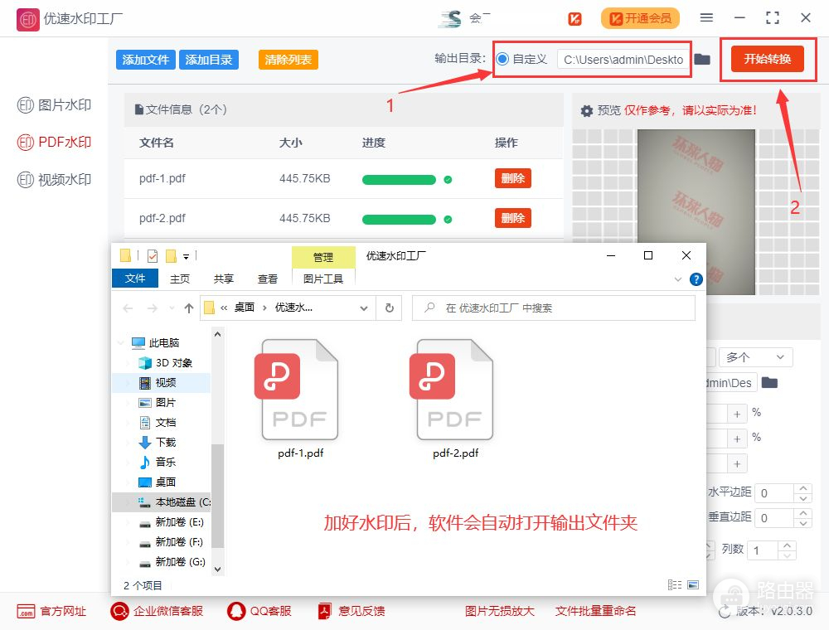Click Explorer back arrow
Screen dimensions: 829x630
[128, 308]
